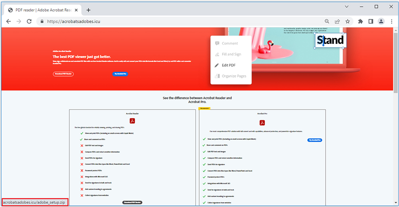
Task: Click 'Send for signatures in bulk and track' in Pro card
Action: (x=221, y=190)
